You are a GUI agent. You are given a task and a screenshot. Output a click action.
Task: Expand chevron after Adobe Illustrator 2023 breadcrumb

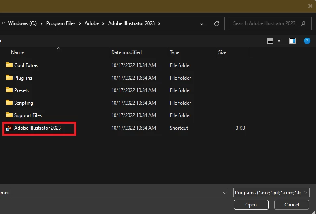point(159,23)
